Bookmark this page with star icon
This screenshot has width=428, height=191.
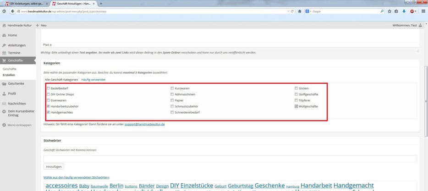click(389, 11)
